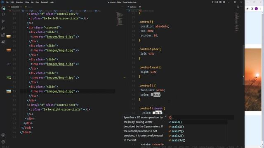Open color picker for #aaa swatch

(152, 95)
